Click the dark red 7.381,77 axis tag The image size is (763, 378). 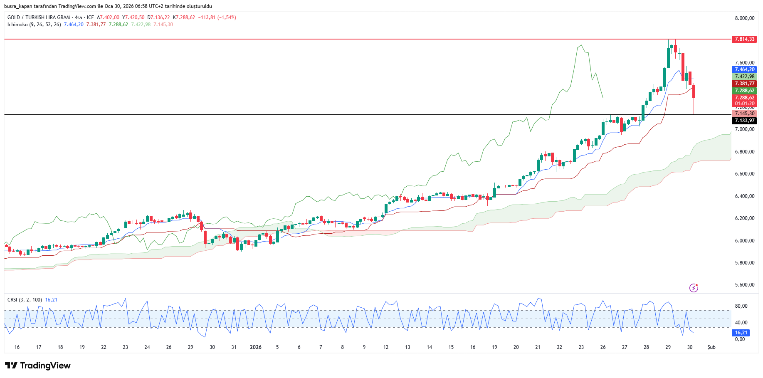coord(744,84)
